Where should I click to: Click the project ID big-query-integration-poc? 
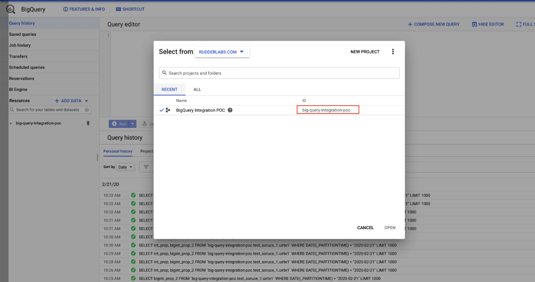tap(326, 110)
